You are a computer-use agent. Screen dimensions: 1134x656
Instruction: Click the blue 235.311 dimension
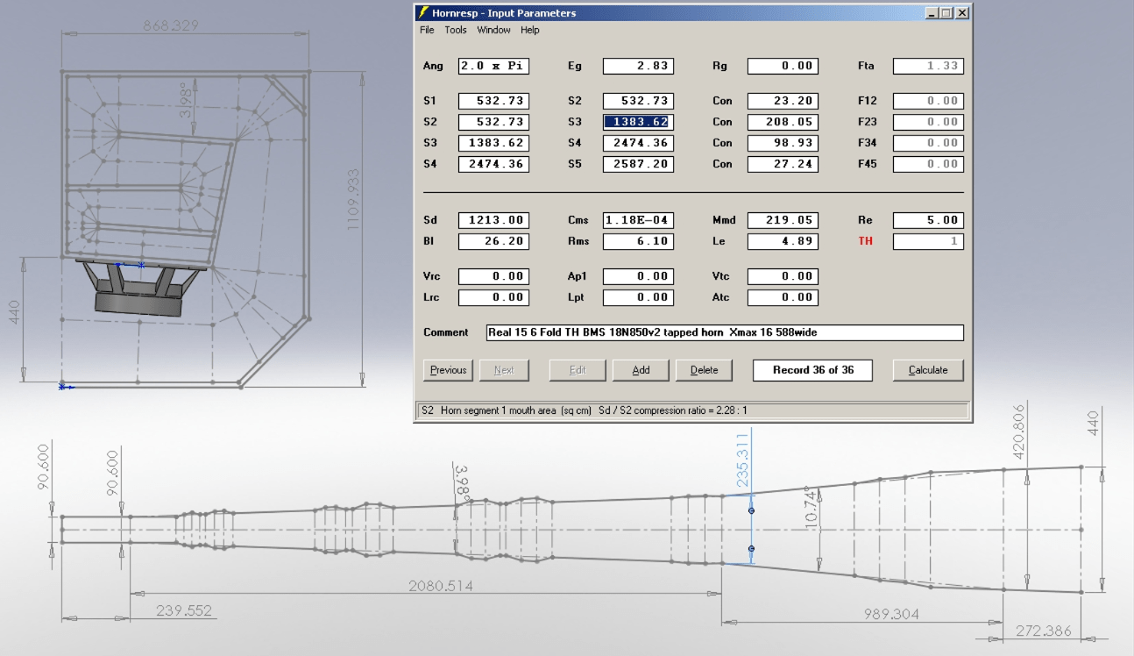[743, 462]
